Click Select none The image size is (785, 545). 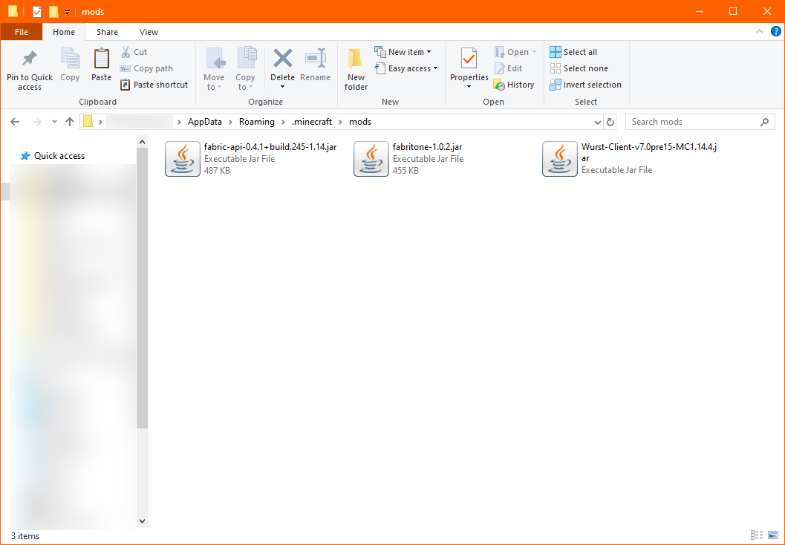579,68
